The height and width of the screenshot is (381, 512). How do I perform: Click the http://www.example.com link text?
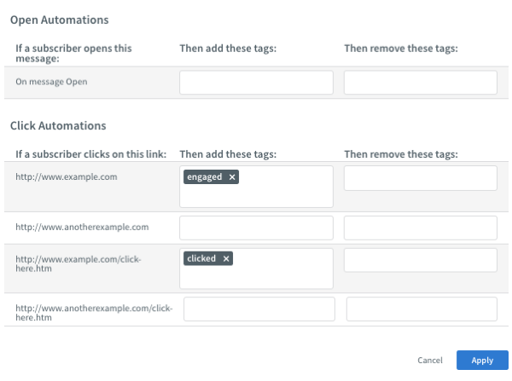tap(66, 177)
